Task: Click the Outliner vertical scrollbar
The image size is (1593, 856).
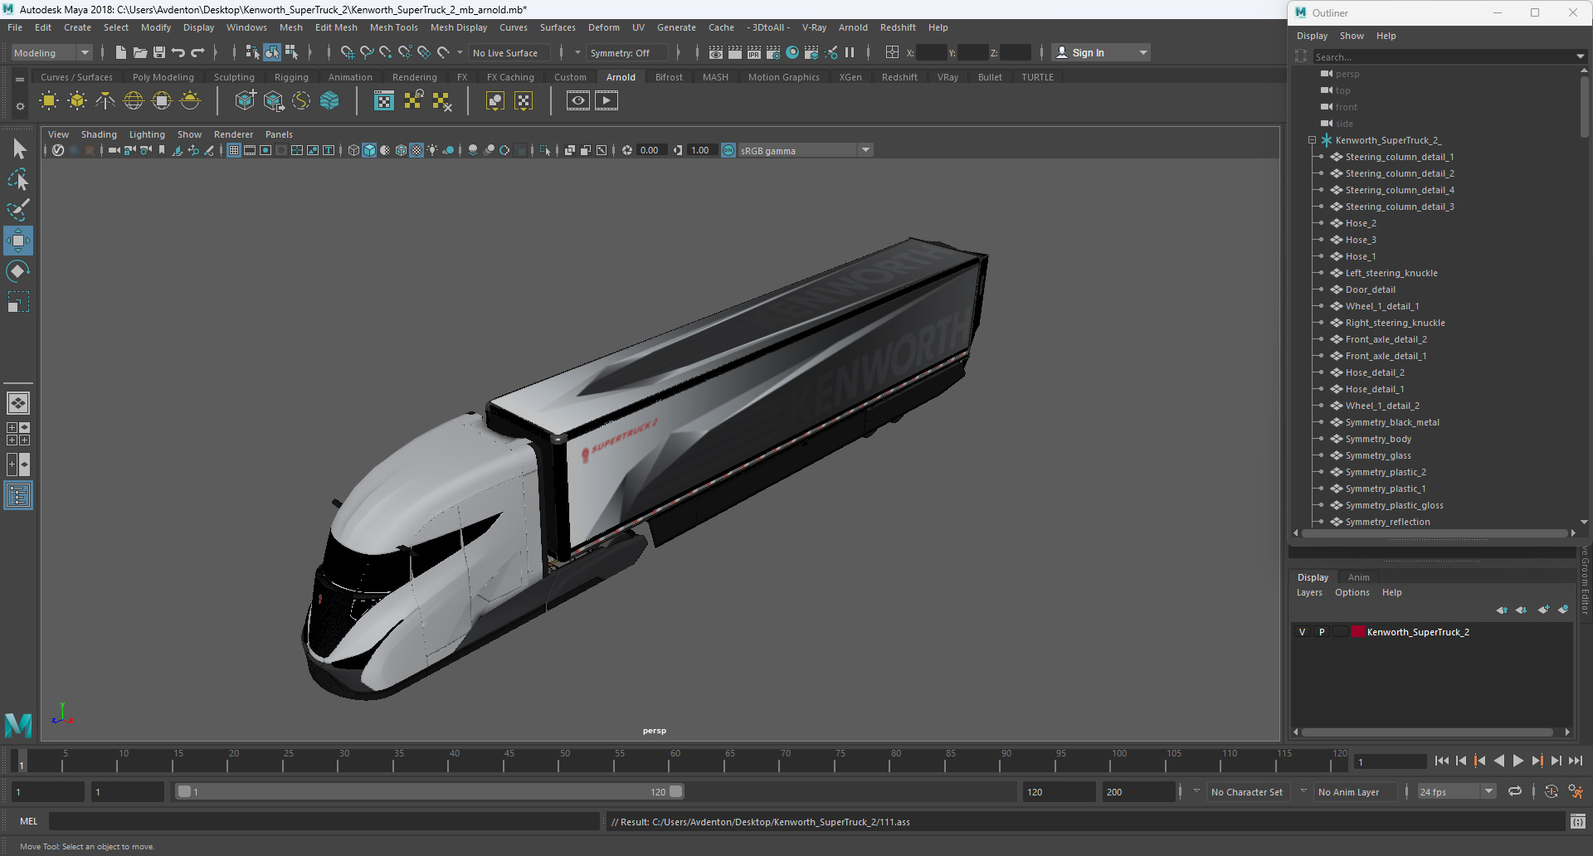Action: (x=1584, y=106)
